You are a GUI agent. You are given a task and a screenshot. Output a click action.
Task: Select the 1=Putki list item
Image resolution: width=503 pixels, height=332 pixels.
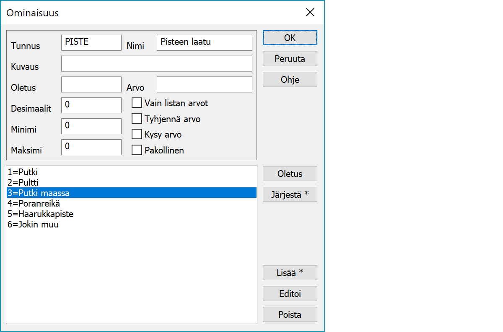25,172
